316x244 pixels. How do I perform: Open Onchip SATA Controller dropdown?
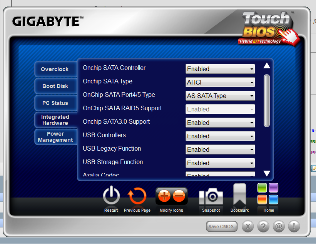pyautogui.click(x=220, y=69)
